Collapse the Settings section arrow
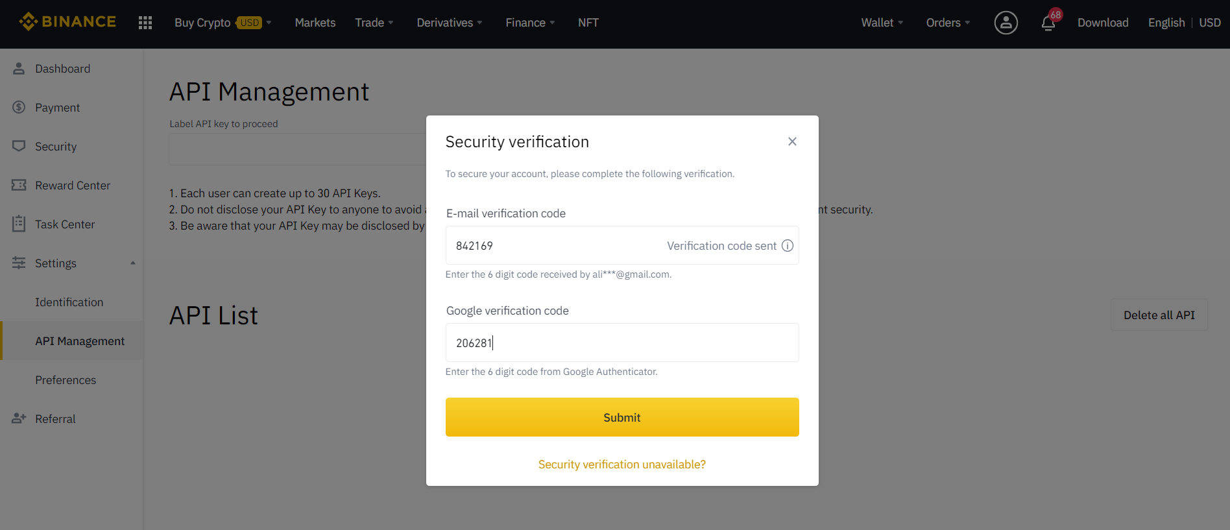The image size is (1230, 530). point(133,263)
